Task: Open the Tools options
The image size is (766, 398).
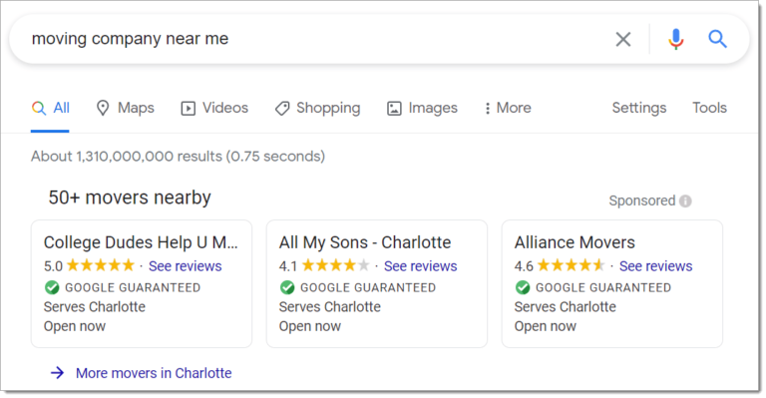Action: (x=709, y=108)
